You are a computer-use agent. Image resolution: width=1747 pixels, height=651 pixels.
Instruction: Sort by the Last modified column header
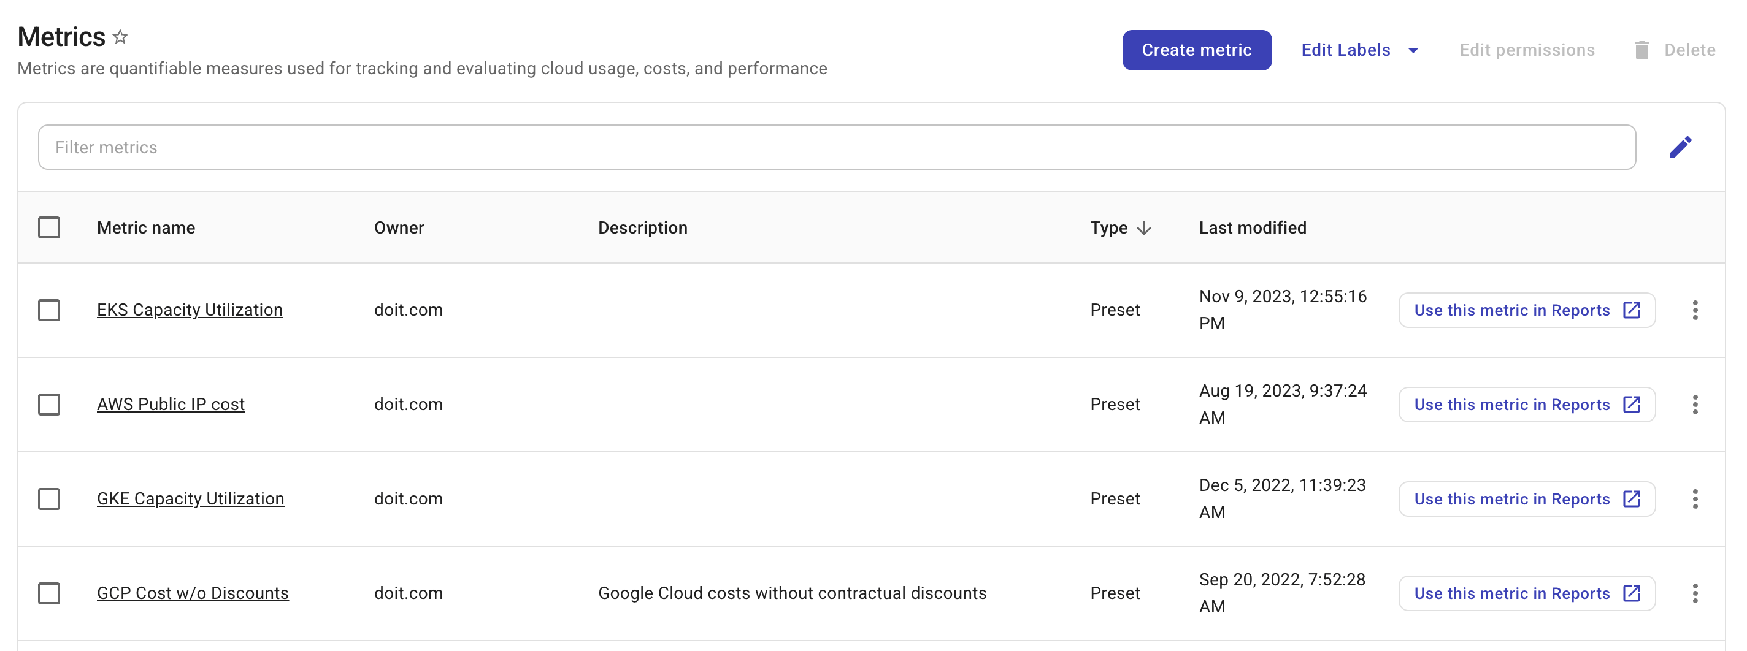1252,227
